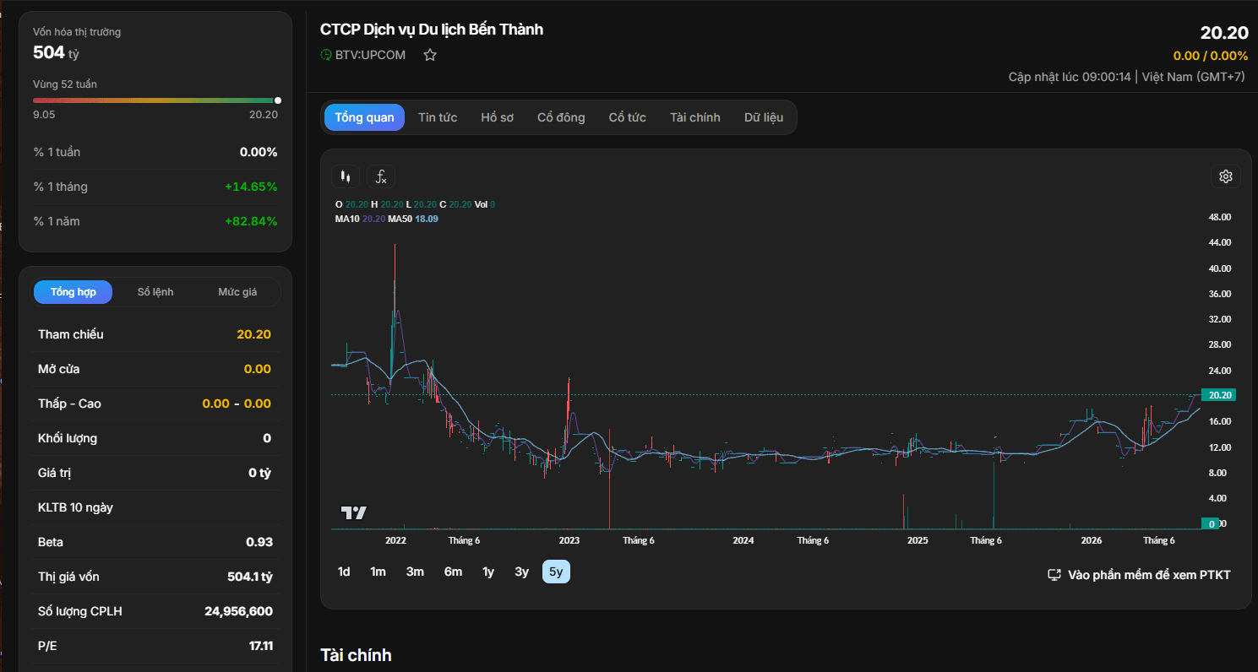1258x672 pixels.
Task: Open the Cổ đông tab
Action: point(561,117)
